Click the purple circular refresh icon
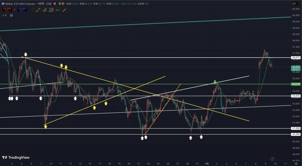Viewport: 302px width, 166px height. pos(12,15)
